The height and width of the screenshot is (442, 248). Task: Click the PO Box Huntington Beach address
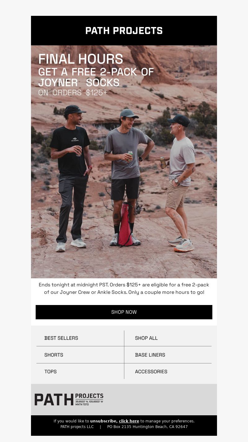coord(147,427)
